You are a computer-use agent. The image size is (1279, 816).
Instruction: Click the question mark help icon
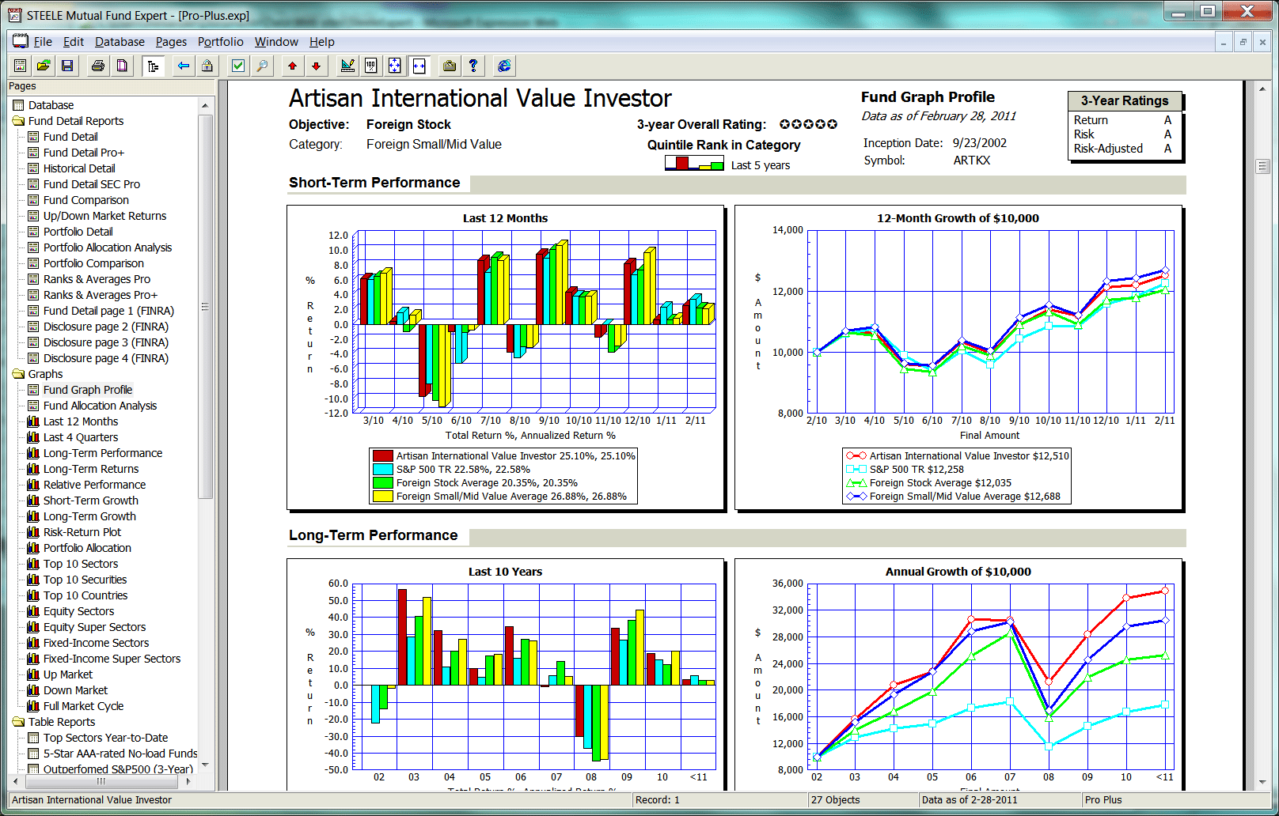(x=473, y=66)
